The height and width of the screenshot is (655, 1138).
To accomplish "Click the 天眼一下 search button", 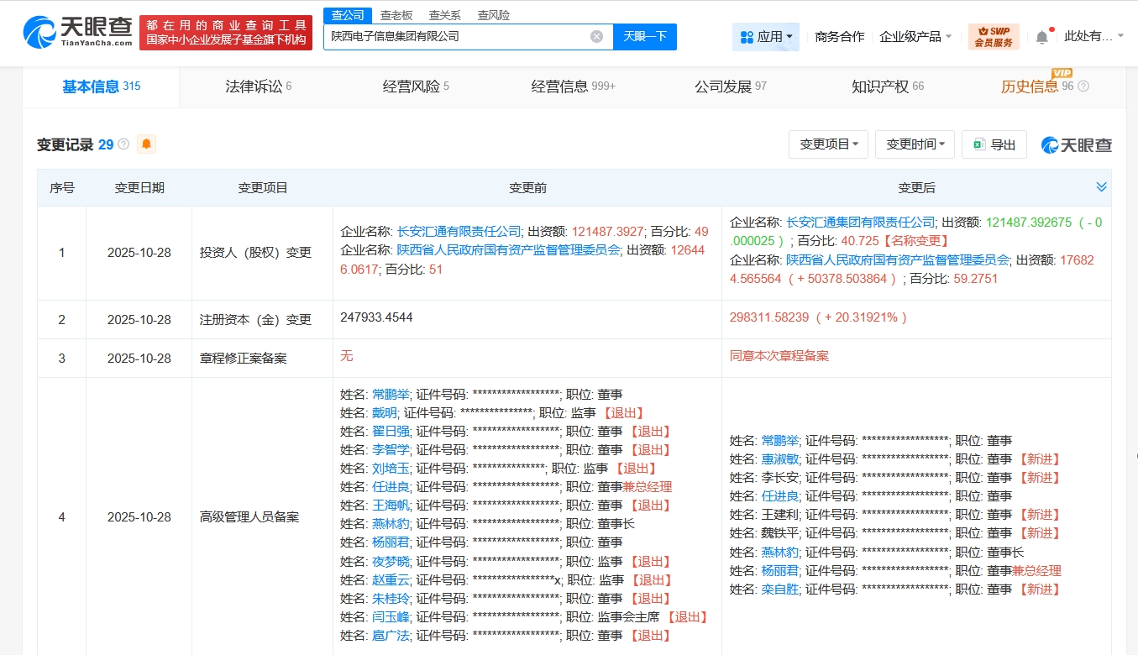I will (644, 36).
